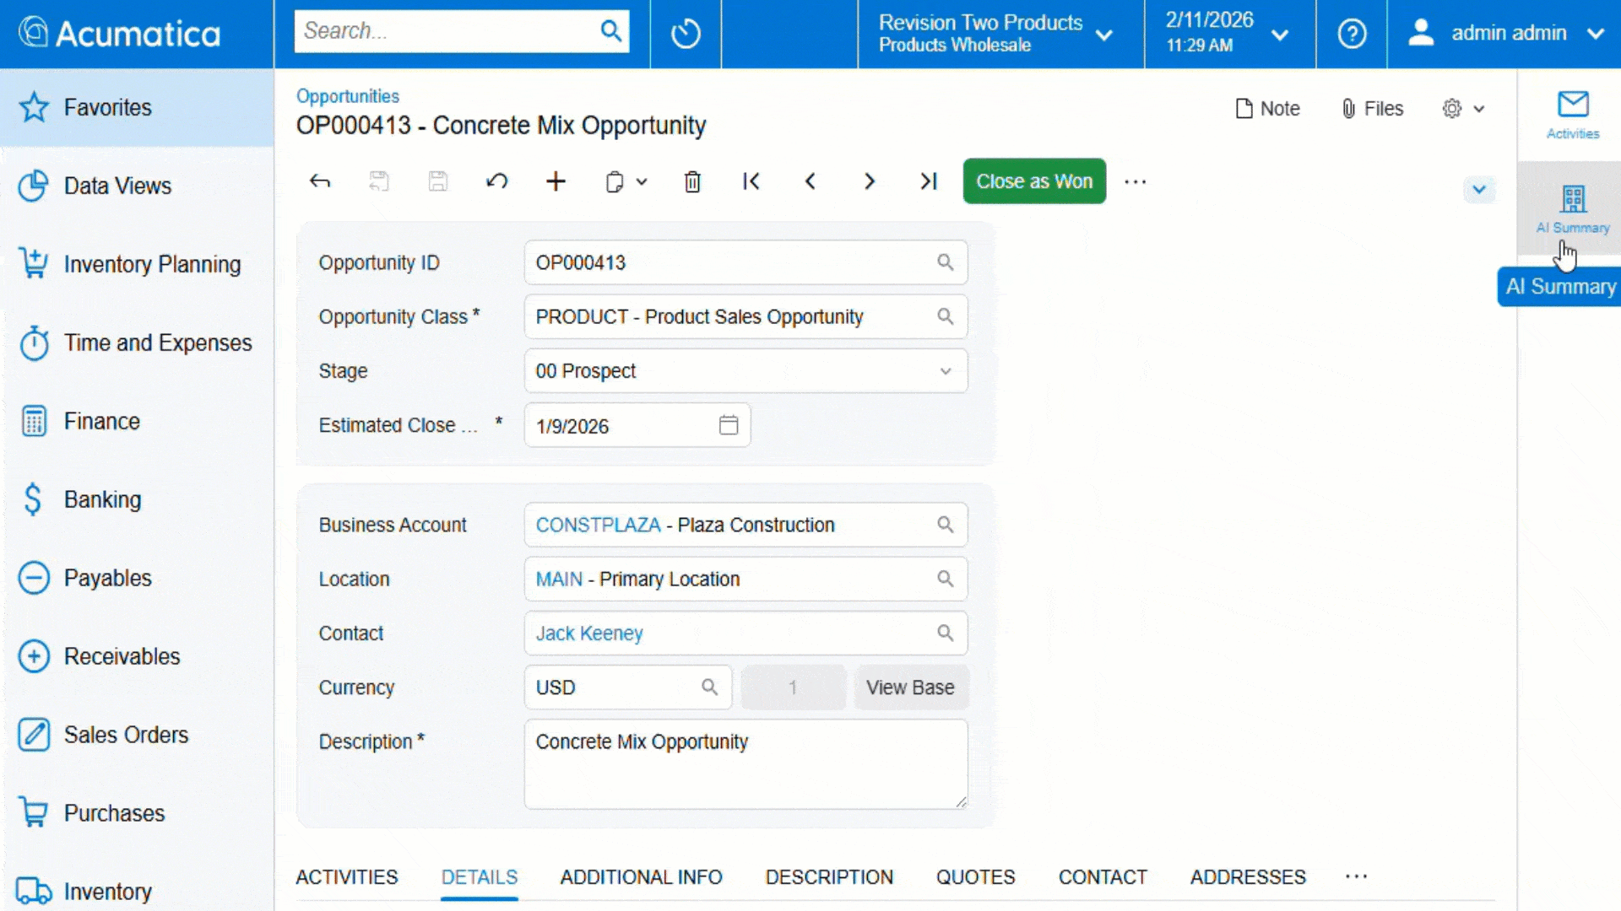Viewport: 1621px width, 911px height.
Task: Open the Note button
Action: (1267, 109)
